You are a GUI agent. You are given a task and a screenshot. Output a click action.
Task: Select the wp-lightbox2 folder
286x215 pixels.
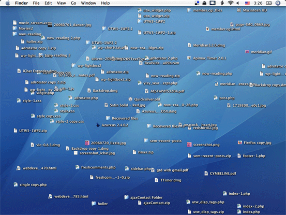(86, 66)
